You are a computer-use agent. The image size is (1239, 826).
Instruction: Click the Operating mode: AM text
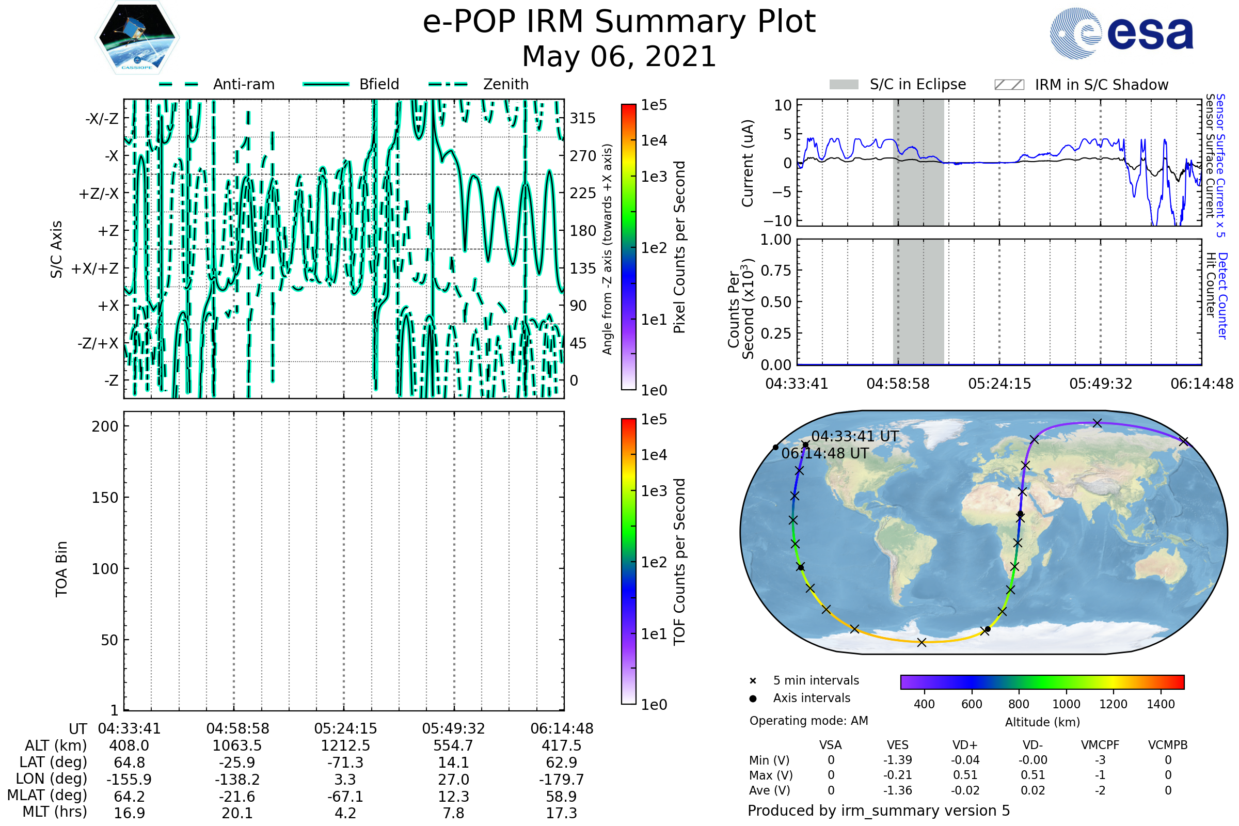point(808,721)
